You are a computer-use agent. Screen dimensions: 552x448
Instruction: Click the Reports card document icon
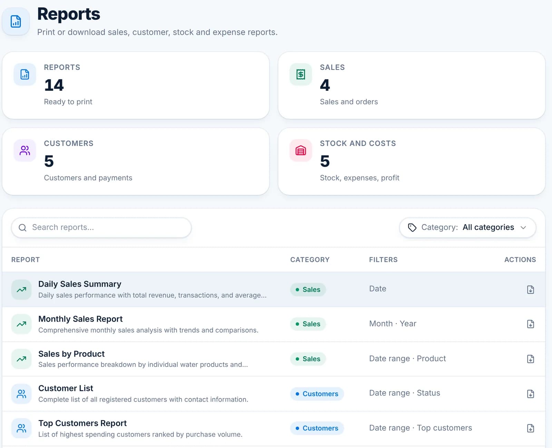pos(25,74)
